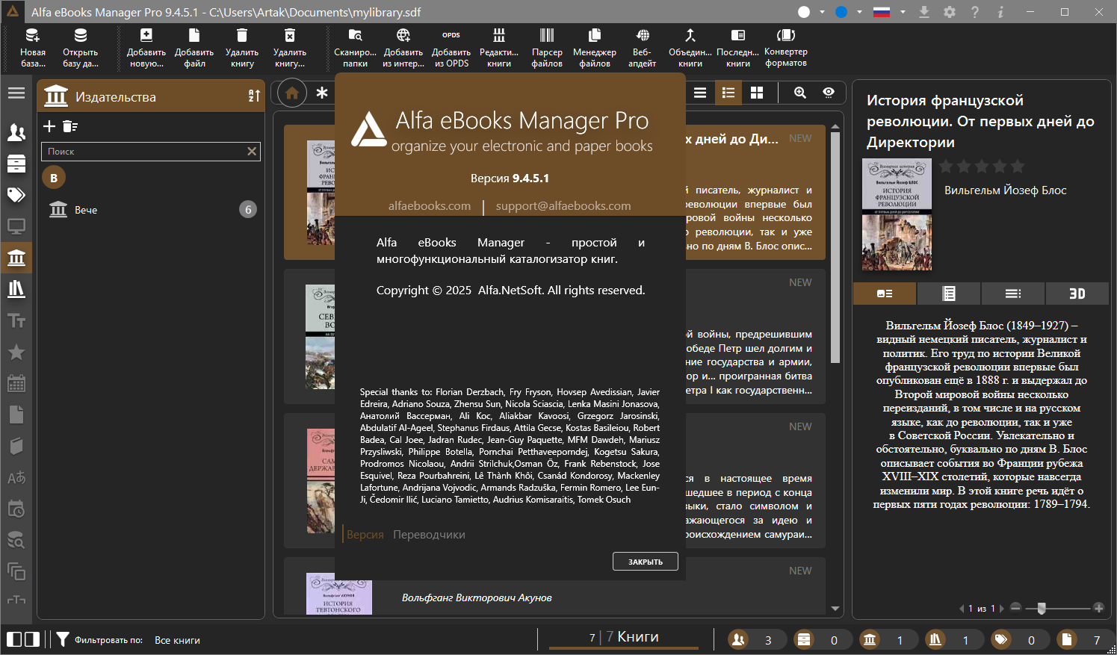
Task: Switch to the Переводчики tab
Action: coord(429,535)
